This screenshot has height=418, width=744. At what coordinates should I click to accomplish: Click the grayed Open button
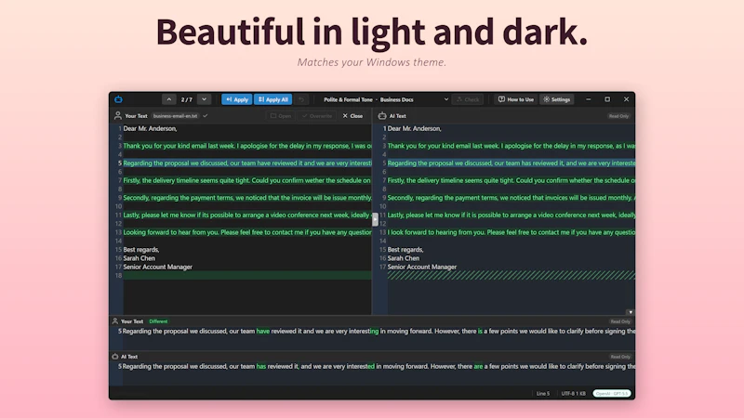(281, 116)
